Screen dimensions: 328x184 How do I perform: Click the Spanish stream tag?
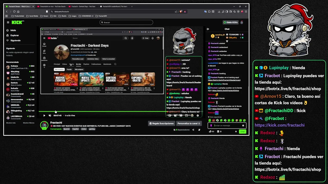pyautogui.click(x=67, y=129)
